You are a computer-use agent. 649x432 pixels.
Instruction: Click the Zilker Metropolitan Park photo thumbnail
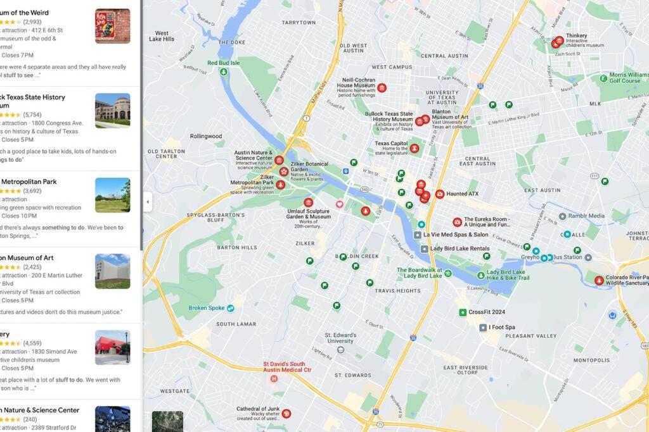113,195
